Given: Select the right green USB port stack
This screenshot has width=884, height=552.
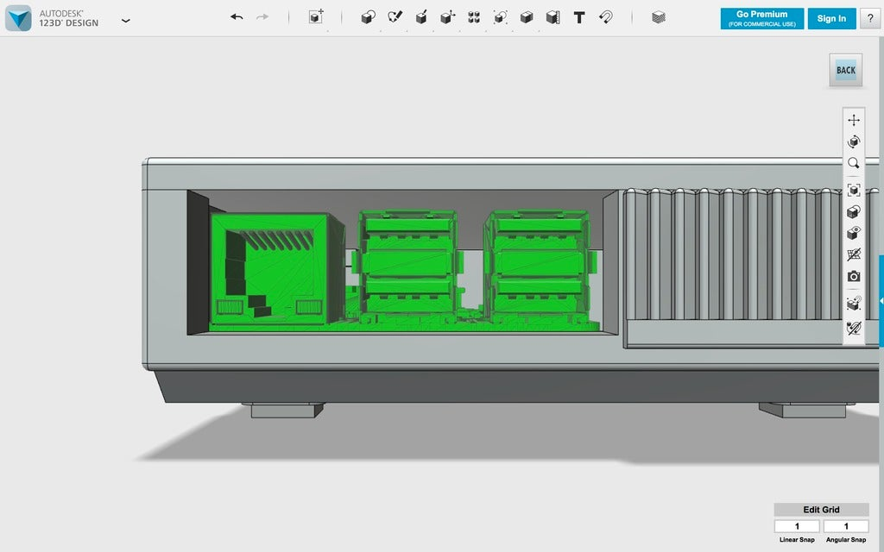Looking at the screenshot, I should 539,265.
